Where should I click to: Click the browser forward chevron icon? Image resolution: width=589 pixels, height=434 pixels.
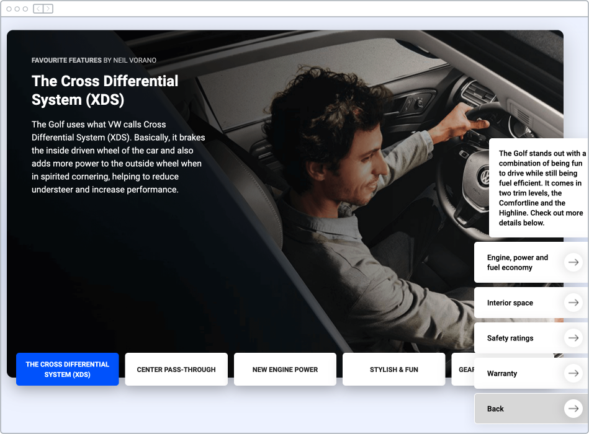48,9
